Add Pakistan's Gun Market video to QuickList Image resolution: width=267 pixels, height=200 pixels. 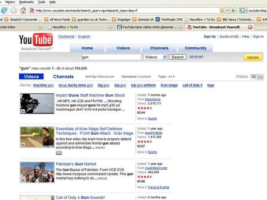(x=23, y=180)
